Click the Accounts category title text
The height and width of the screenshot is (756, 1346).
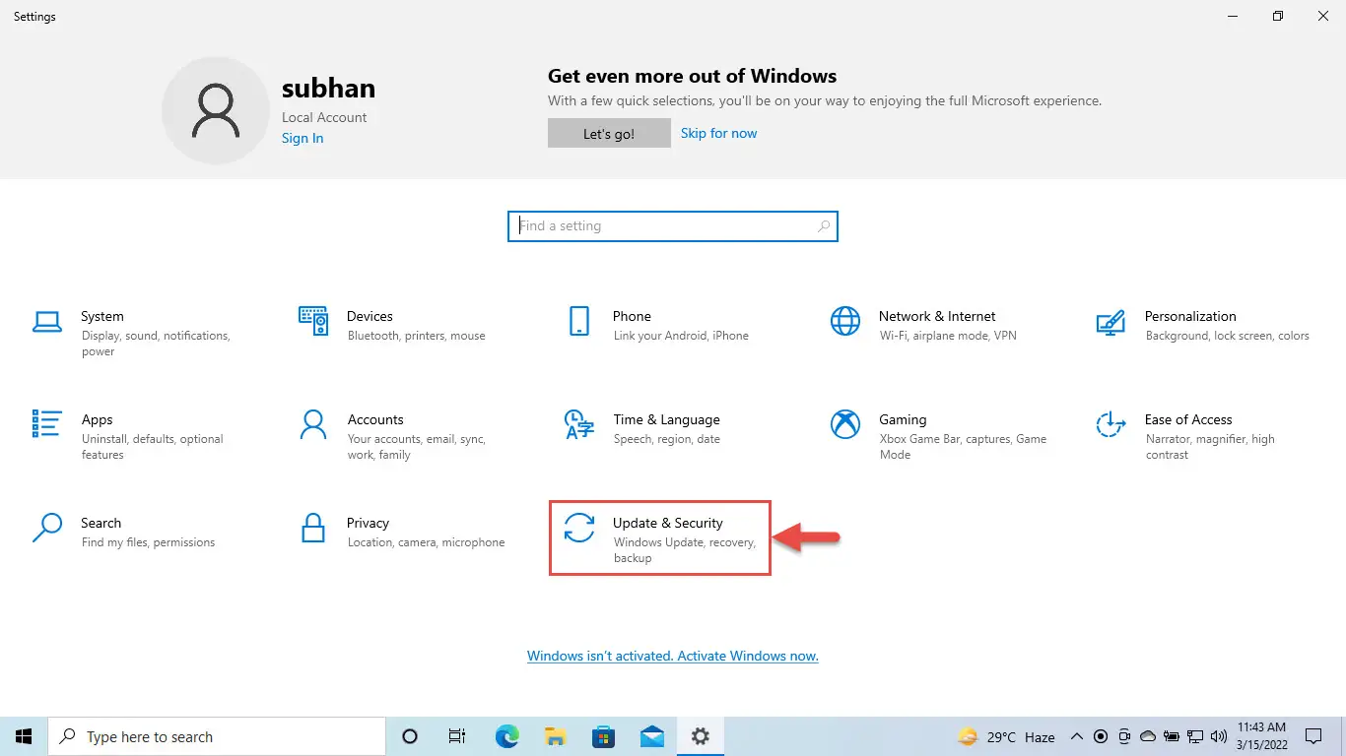(x=375, y=419)
